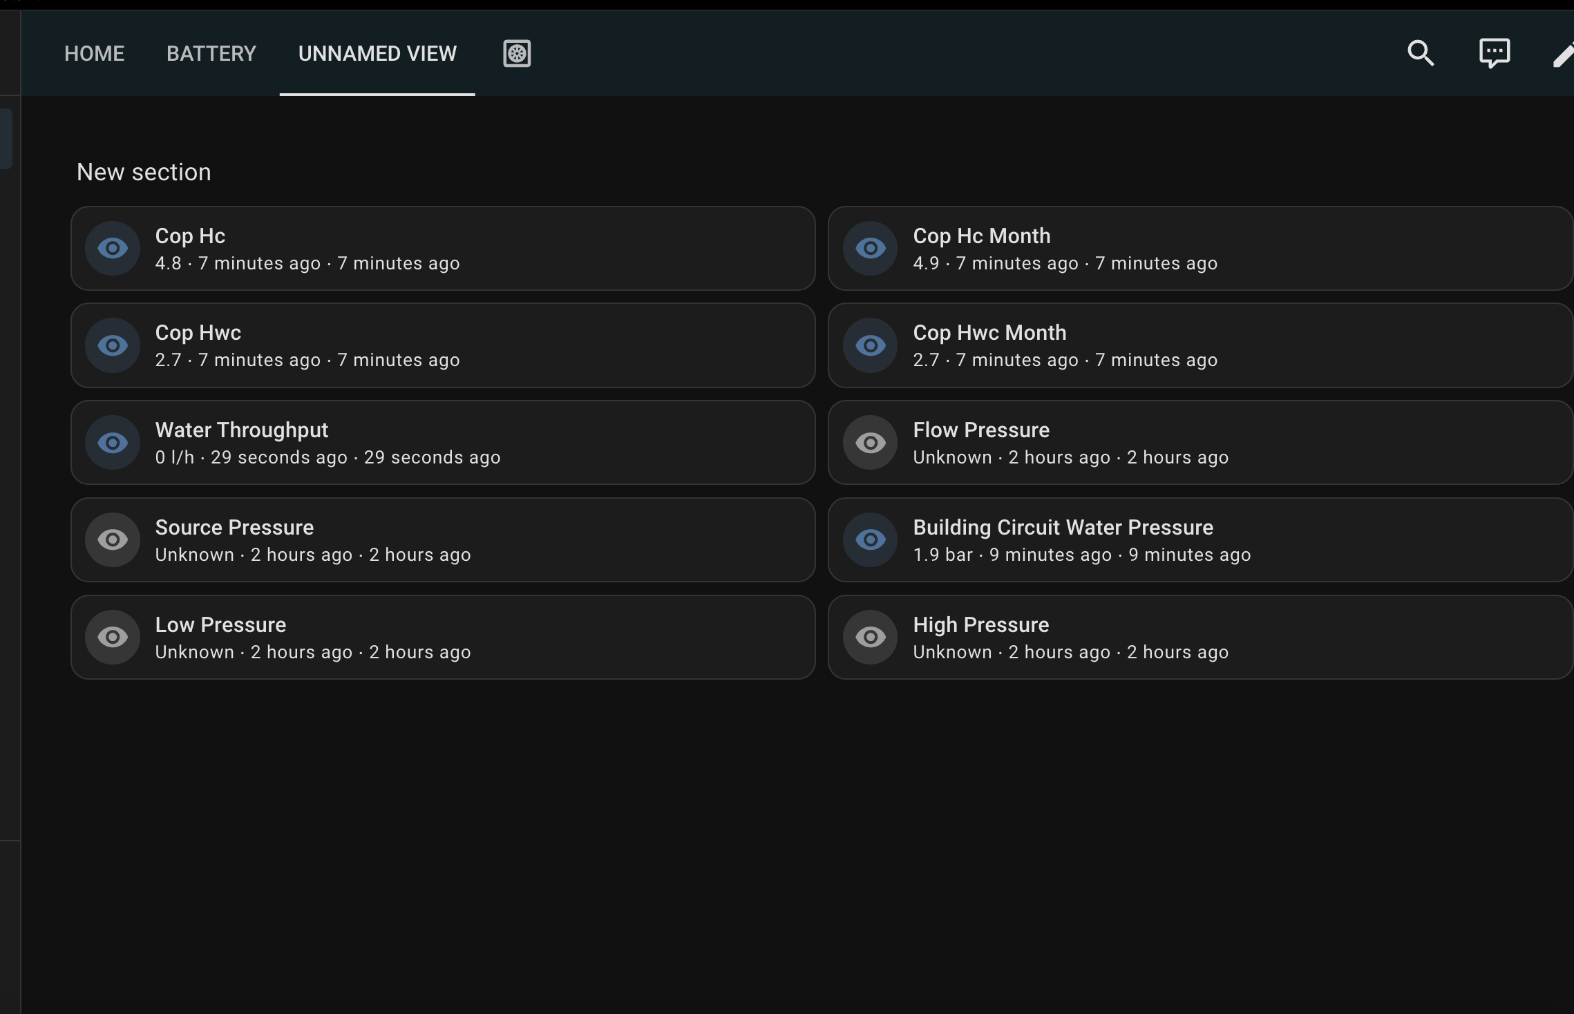Click the '0 l/h · 29 seconds ago' line
The image size is (1574, 1014).
pyautogui.click(x=328, y=457)
